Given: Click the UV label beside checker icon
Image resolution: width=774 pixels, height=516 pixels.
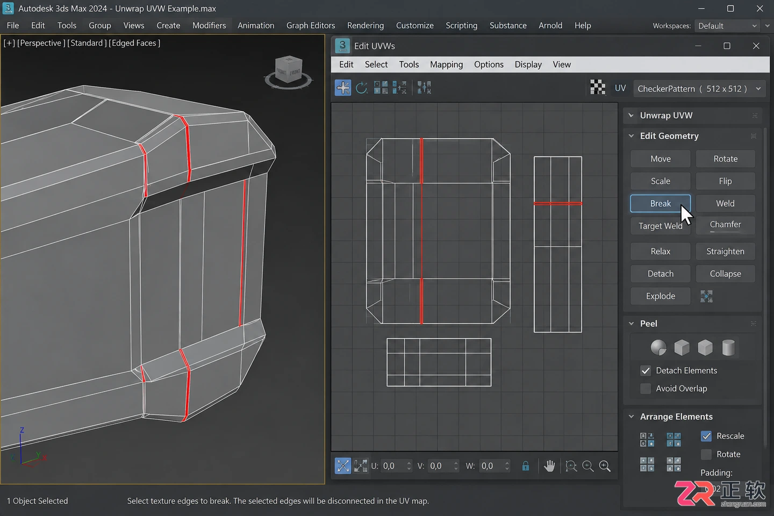Looking at the screenshot, I should 620,88.
